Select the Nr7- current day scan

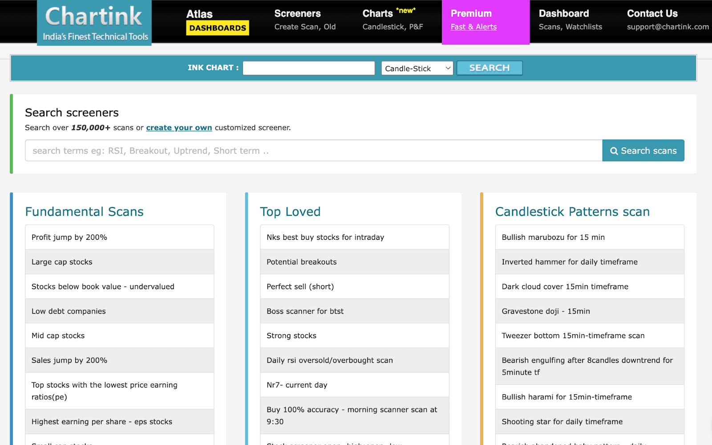point(297,384)
